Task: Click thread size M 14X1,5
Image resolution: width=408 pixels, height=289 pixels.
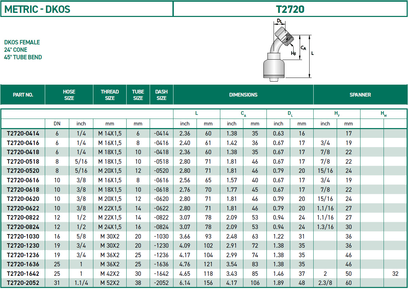Action: tap(110, 133)
